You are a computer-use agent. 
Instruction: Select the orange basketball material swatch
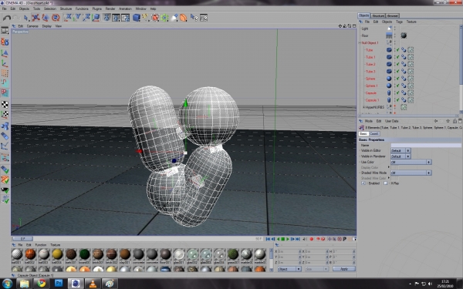[30, 254]
